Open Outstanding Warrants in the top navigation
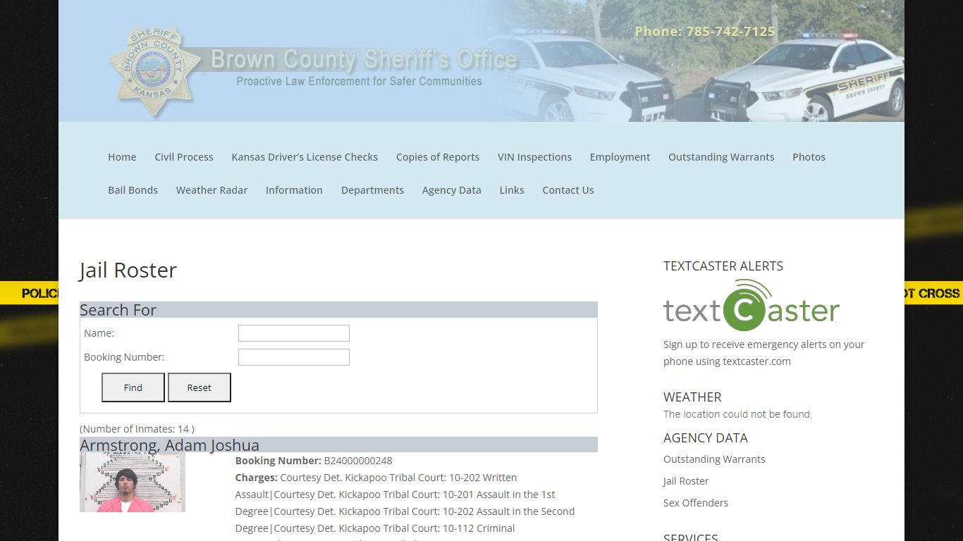The image size is (963, 541). pyautogui.click(x=721, y=157)
